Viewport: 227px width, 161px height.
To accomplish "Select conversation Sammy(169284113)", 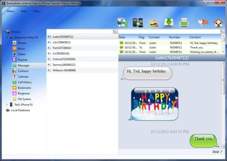I will point(82,65).
